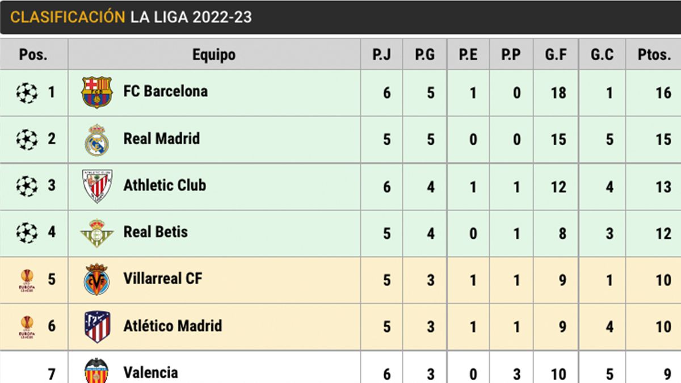Click the P.J column header

(x=381, y=54)
